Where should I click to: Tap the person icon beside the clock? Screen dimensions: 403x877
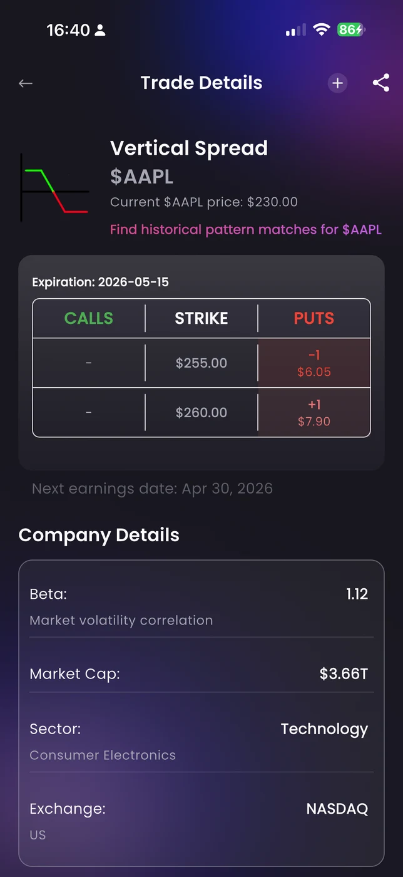(x=100, y=30)
